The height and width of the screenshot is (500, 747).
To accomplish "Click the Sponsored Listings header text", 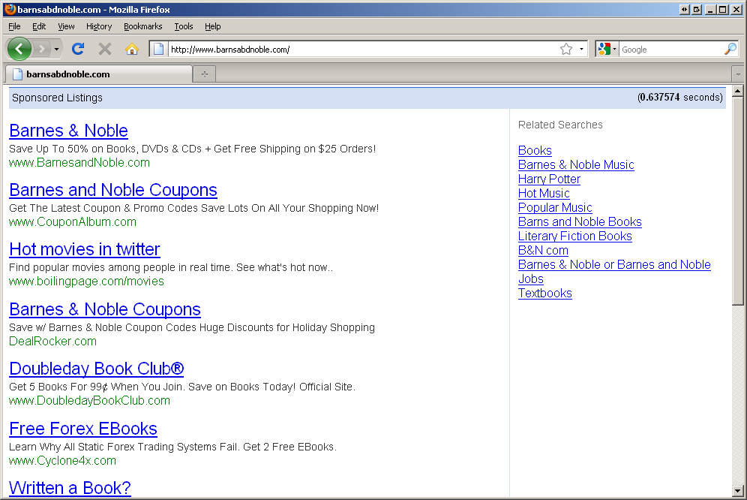I will point(57,98).
